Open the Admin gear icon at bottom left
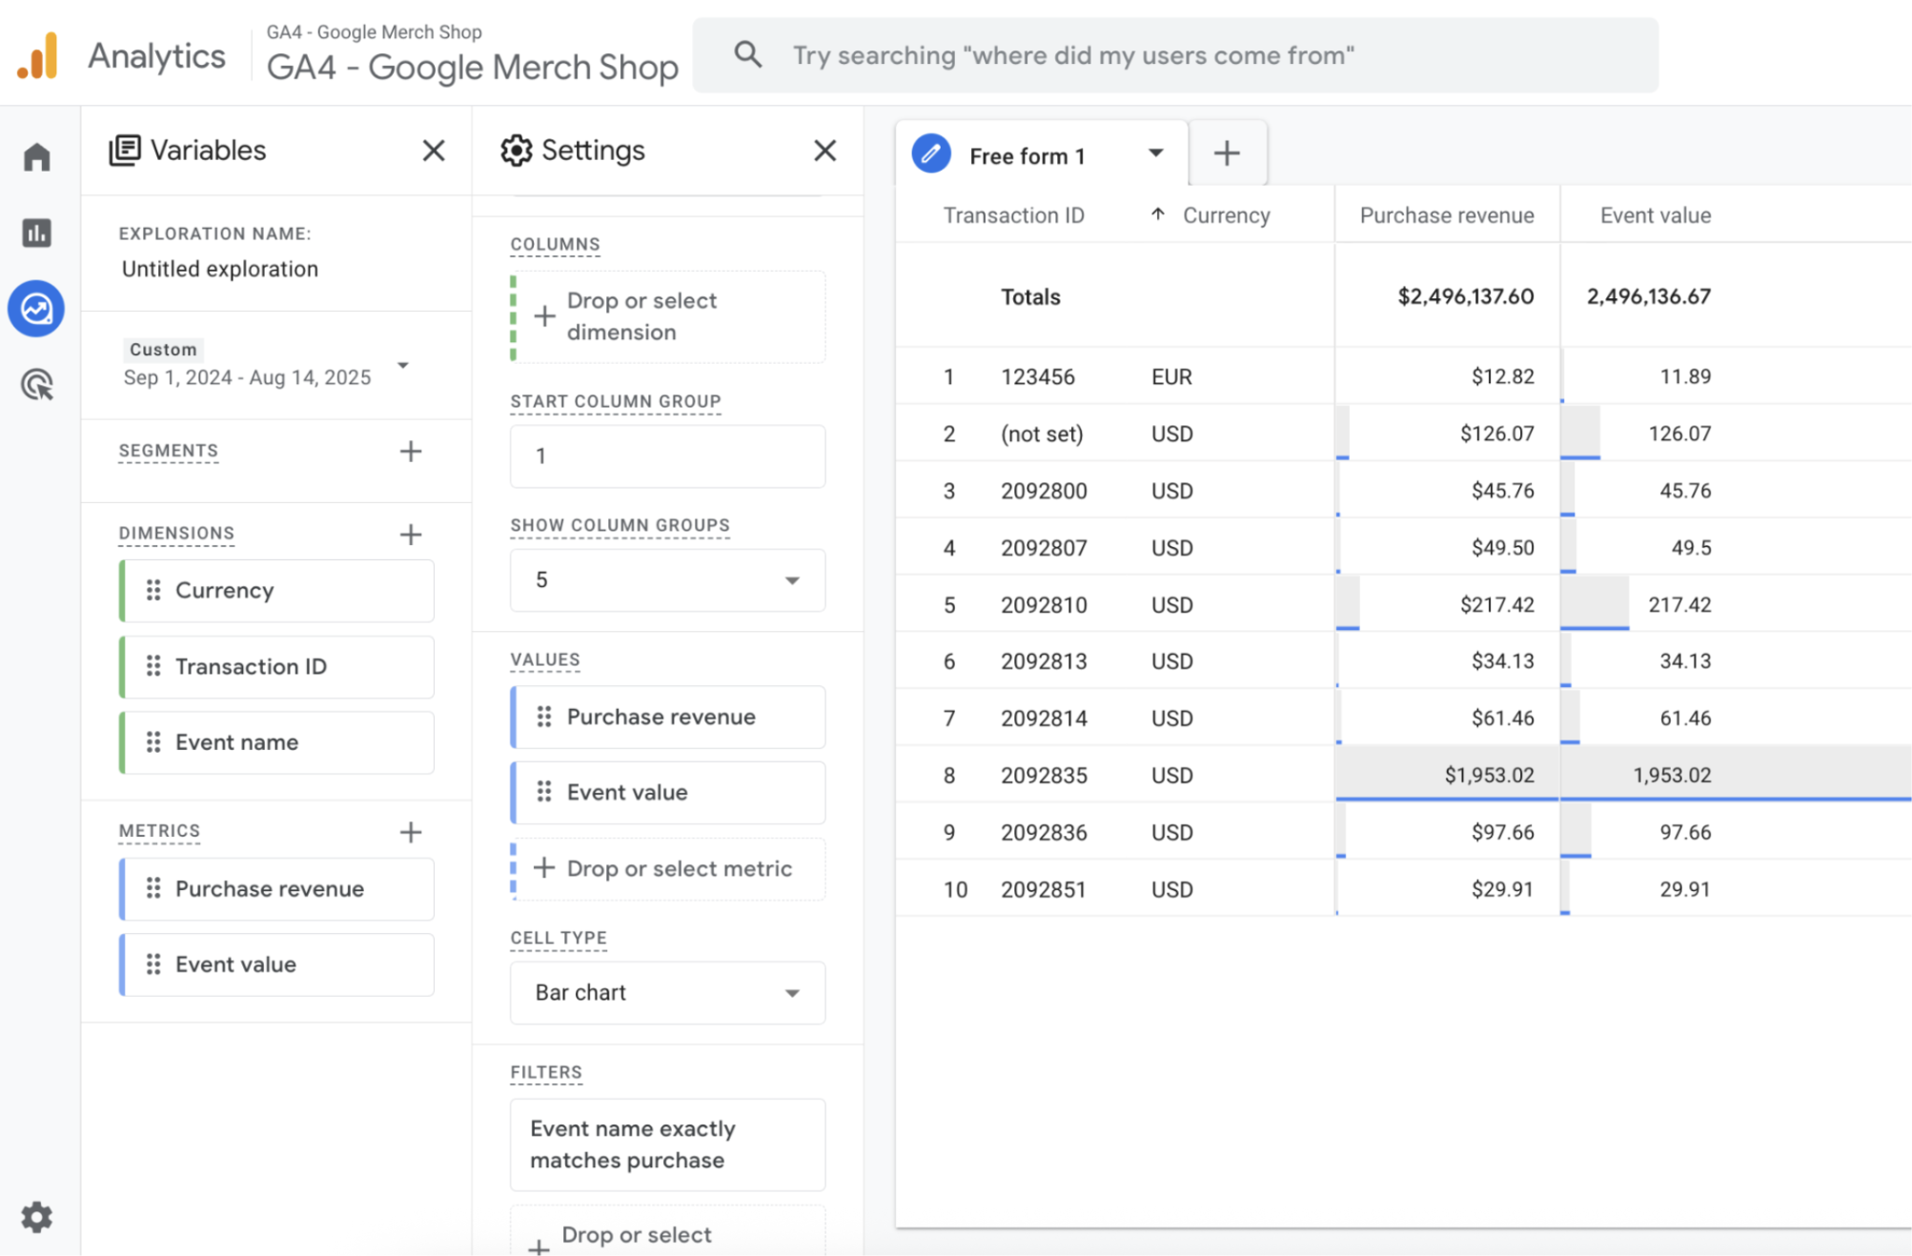The height and width of the screenshot is (1256, 1912). click(x=36, y=1217)
